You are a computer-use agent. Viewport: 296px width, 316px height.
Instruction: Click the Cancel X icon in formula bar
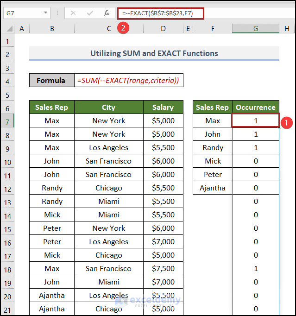pyautogui.click(x=73, y=13)
